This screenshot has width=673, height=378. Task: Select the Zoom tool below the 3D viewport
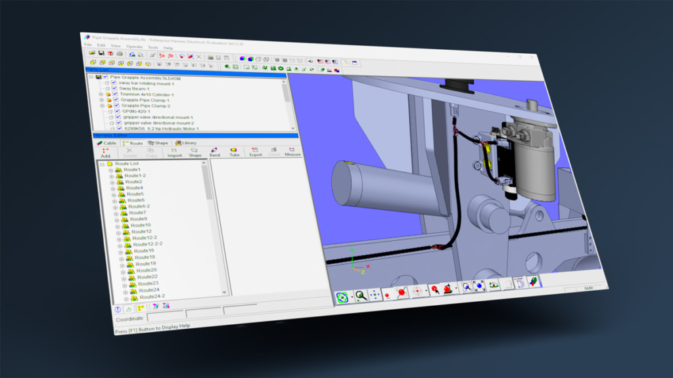pyautogui.click(x=360, y=295)
